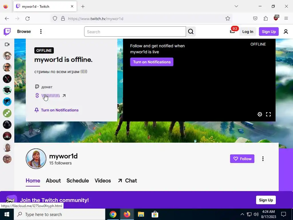Click Sign Up in the purple community banner
293x220 pixels.
pyautogui.click(x=266, y=200)
